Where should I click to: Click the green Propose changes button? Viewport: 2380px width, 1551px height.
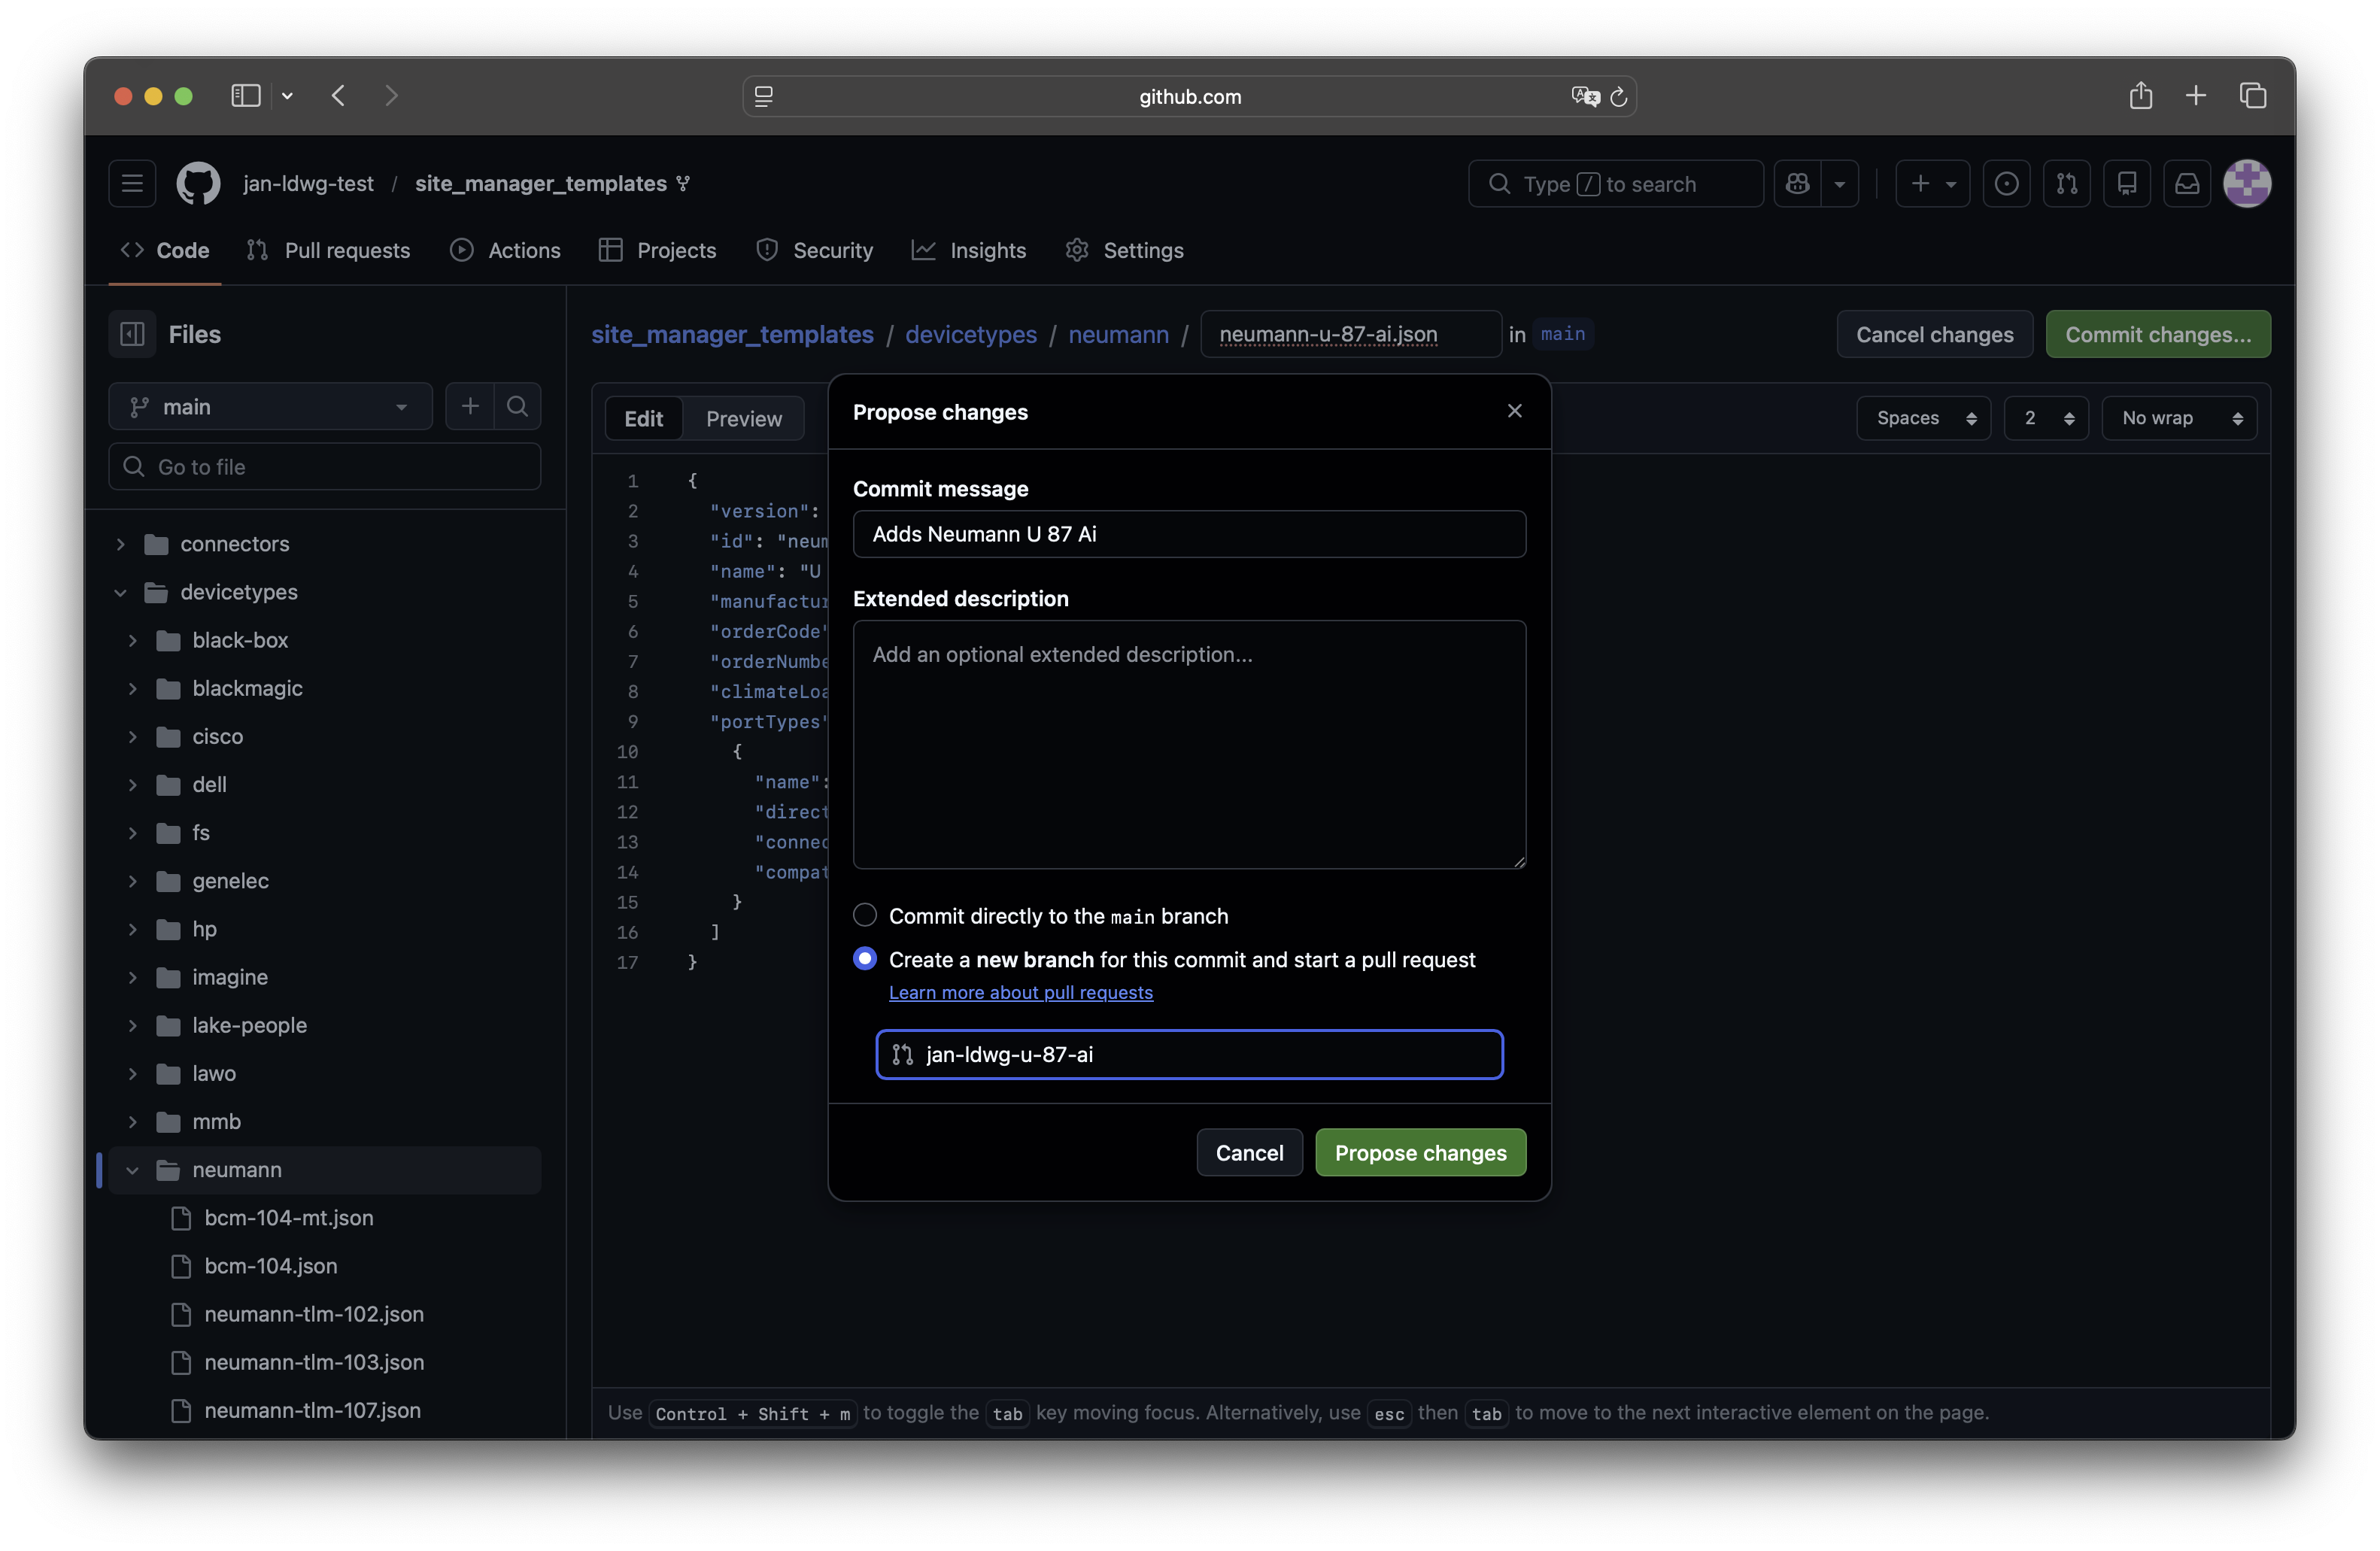[x=1420, y=1152]
